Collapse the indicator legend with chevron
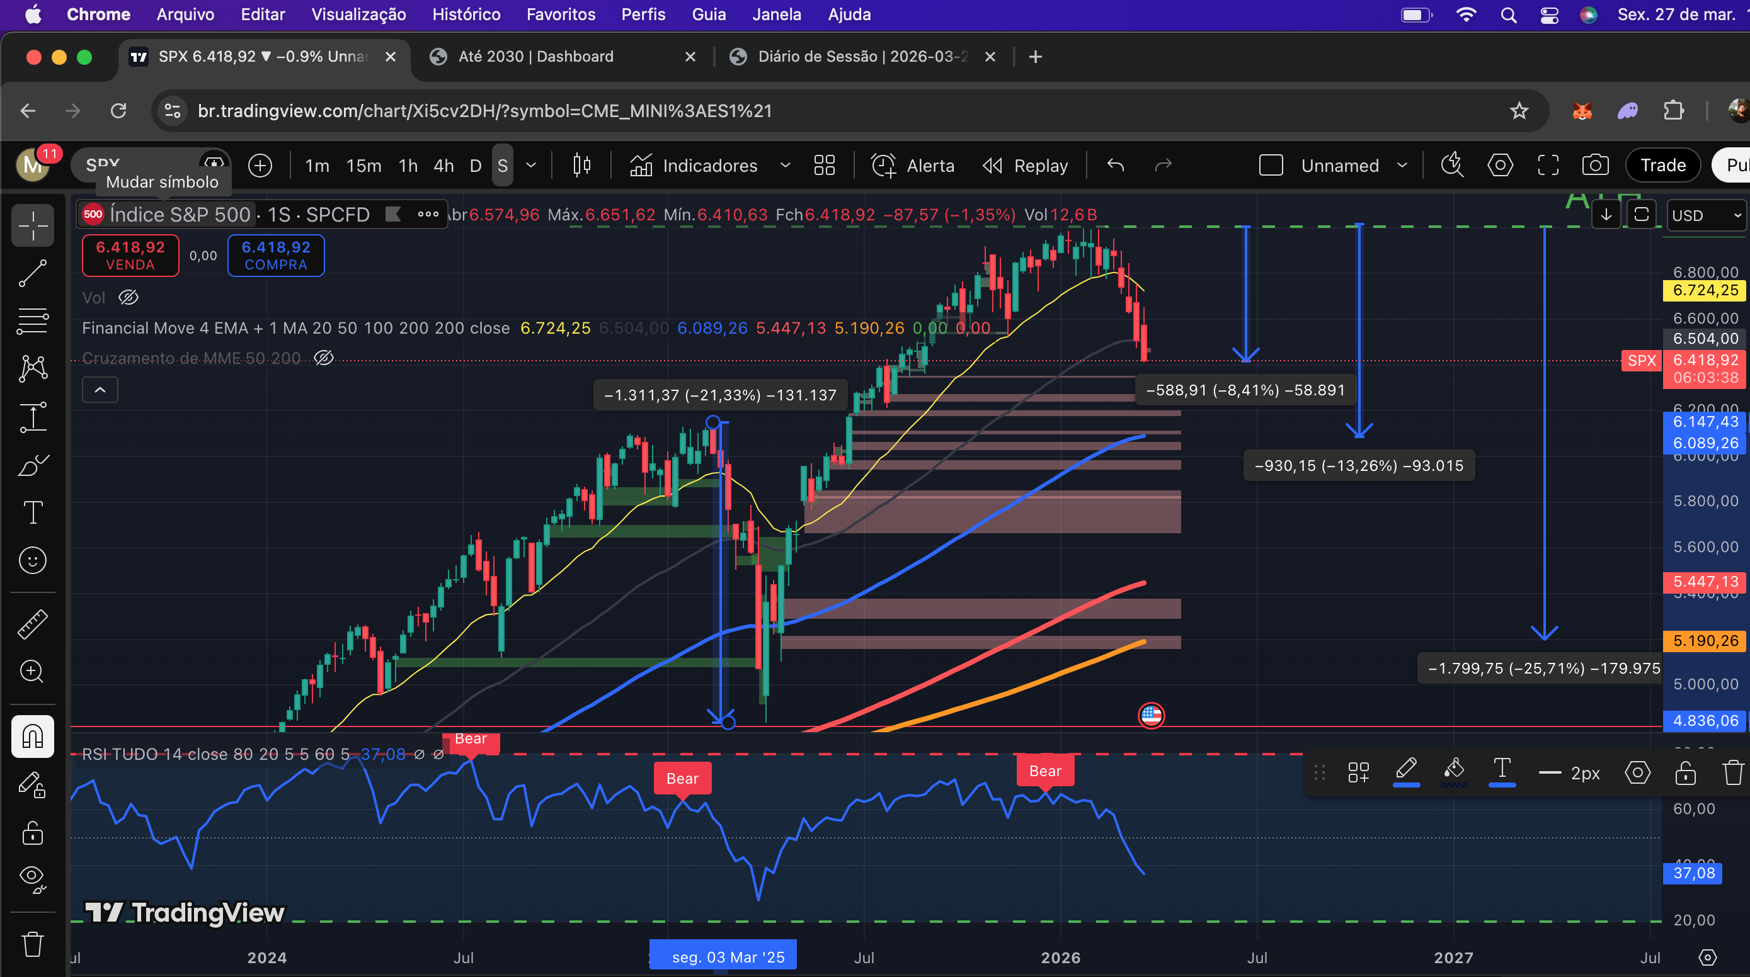Image resolution: width=1750 pixels, height=977 pixels. 100,390
